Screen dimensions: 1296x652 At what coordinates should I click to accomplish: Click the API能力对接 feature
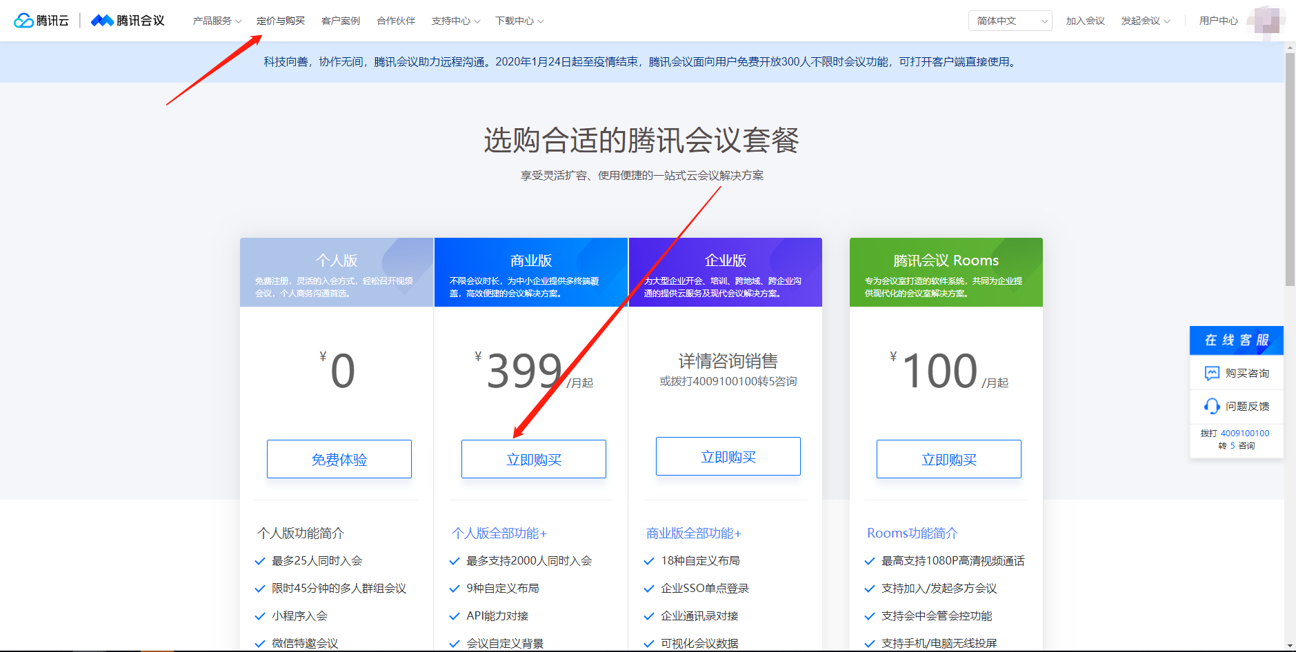[497, 615]
